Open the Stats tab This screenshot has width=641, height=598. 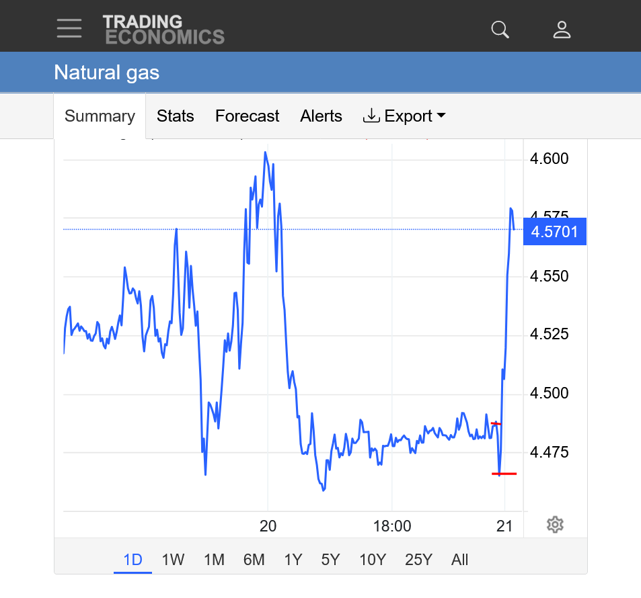tap(176, 116)
